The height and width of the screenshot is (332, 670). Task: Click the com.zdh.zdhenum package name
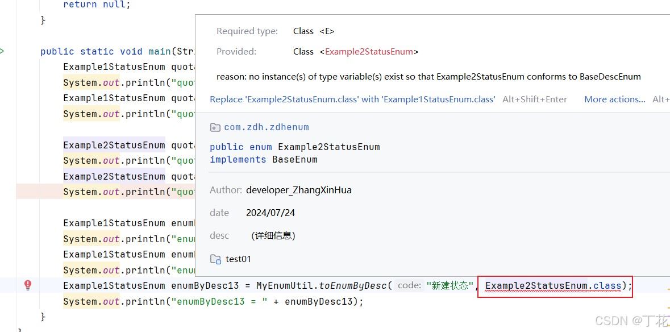click(x=267, y=127)
